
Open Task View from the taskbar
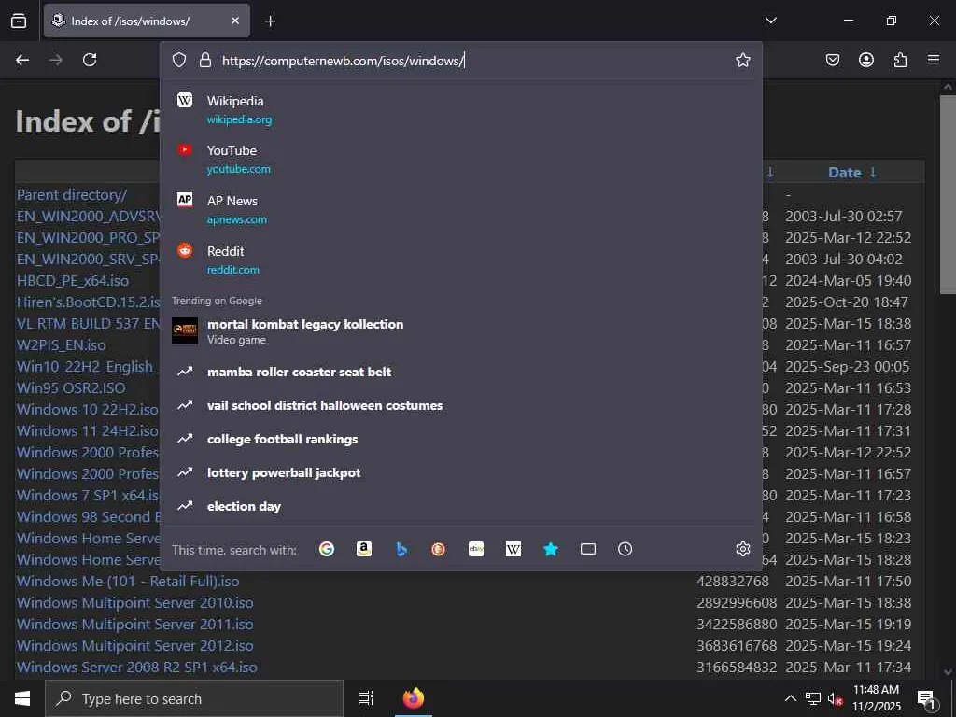365,698
